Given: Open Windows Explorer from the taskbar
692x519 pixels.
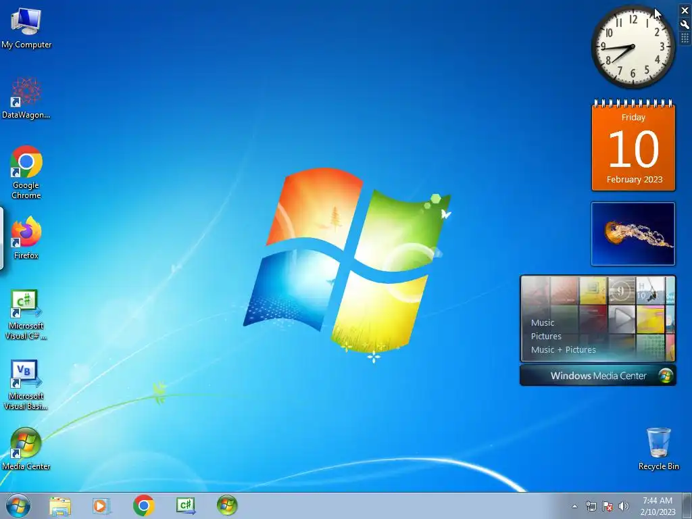Looking at the screenshot, I should click(60, 505).
